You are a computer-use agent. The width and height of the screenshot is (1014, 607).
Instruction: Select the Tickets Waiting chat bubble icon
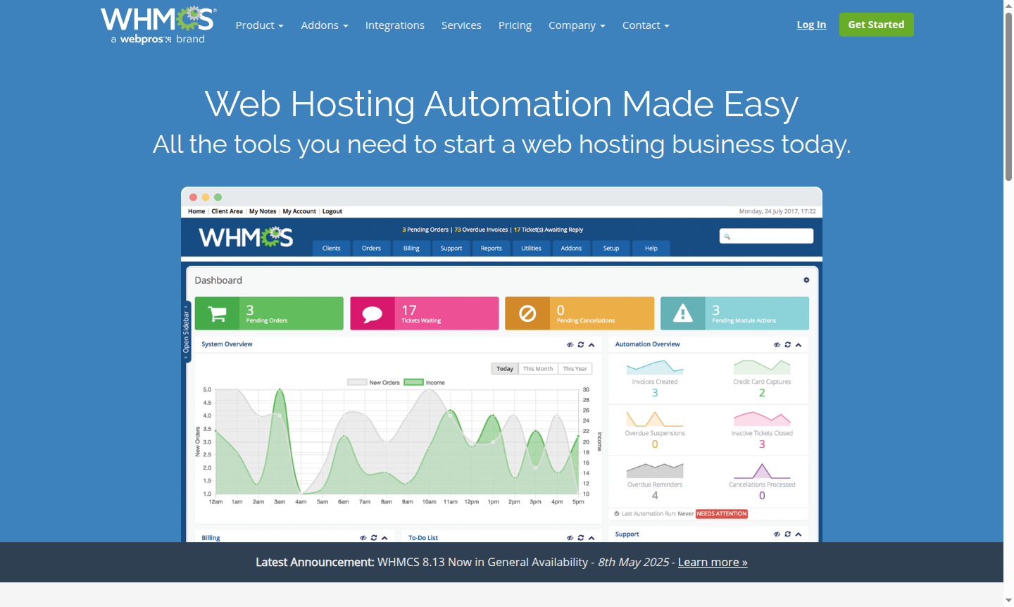coord(373,313)
